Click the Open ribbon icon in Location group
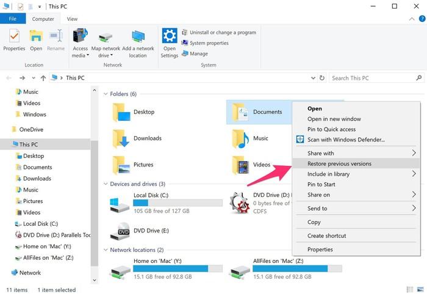The image size is (427, 294). tap(36, 40)
